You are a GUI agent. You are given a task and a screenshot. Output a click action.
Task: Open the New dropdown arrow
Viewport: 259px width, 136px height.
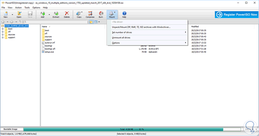(x=12, y=15)
